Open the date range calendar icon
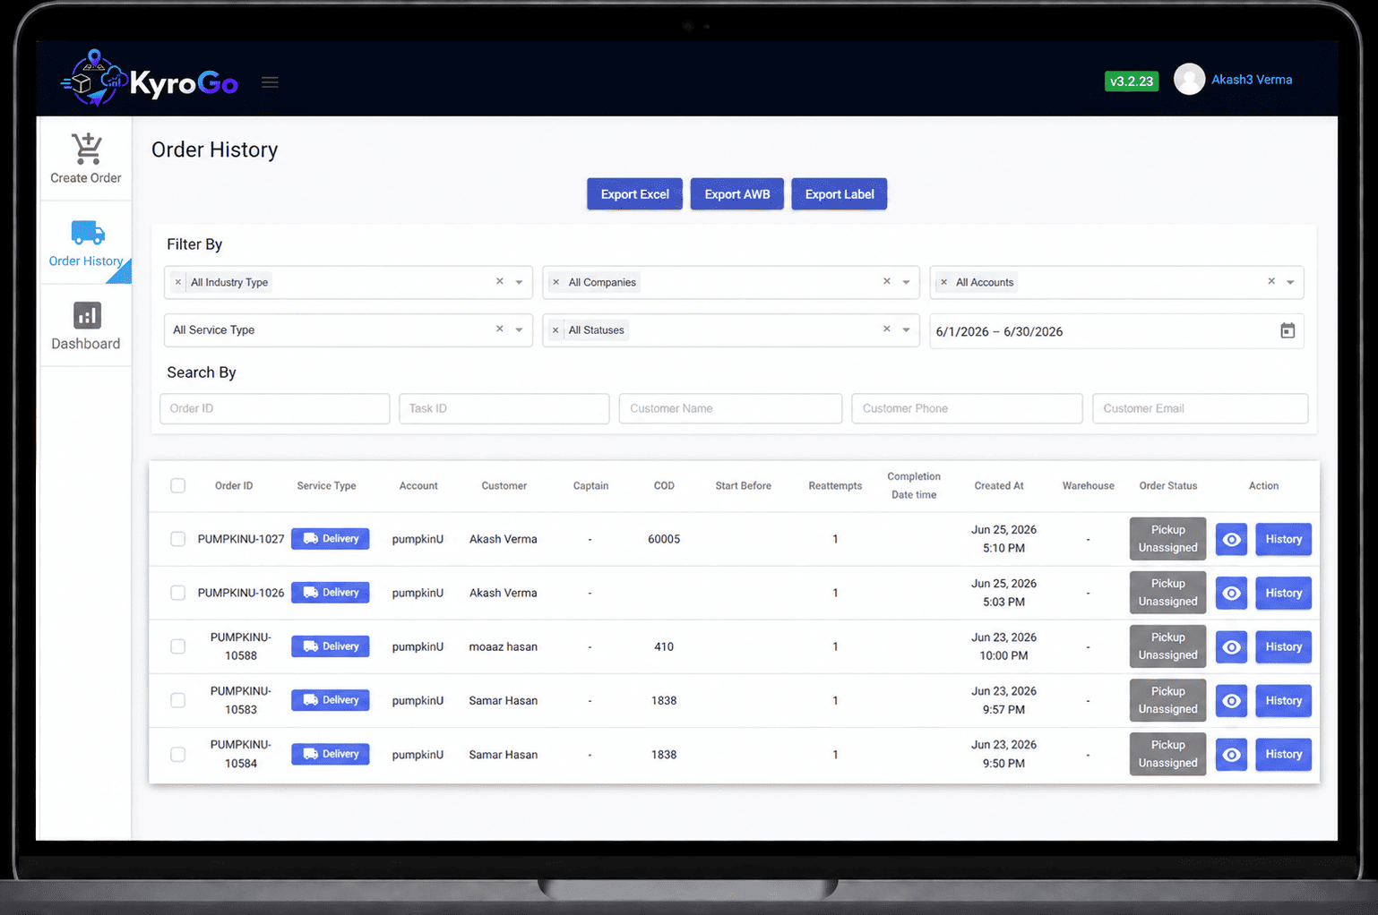This screenshot has height=915, width=1378. (1288, 330)
